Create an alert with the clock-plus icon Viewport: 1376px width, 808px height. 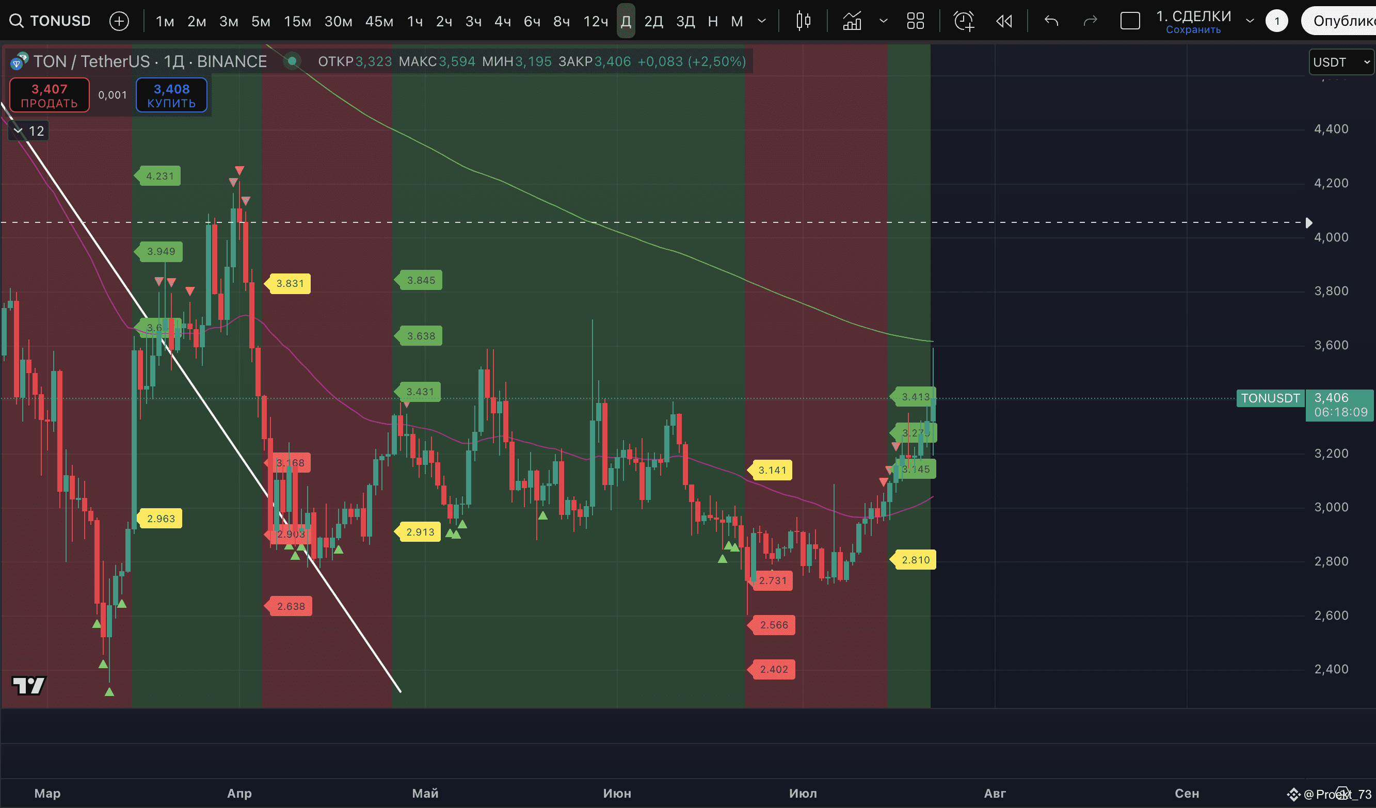964,21
